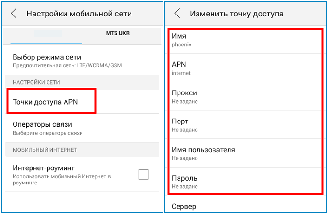
Task: Go back from the Настройки мобильной сети screen
Action: (x=14, y=14)
